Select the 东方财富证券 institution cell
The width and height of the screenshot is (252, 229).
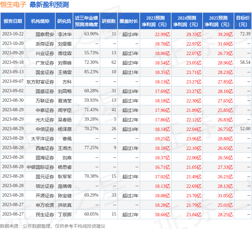pyautogui.click(x=40, y=82)
